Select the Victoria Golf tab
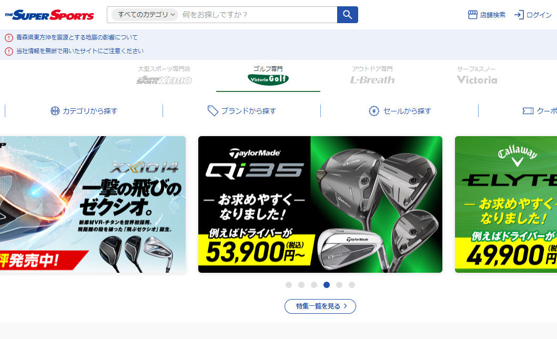This screenshot has width=557, height=339. tap(268, 76)
